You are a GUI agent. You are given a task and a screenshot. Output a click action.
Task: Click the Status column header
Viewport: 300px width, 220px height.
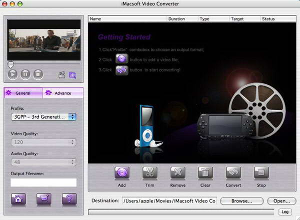[278, 19]
